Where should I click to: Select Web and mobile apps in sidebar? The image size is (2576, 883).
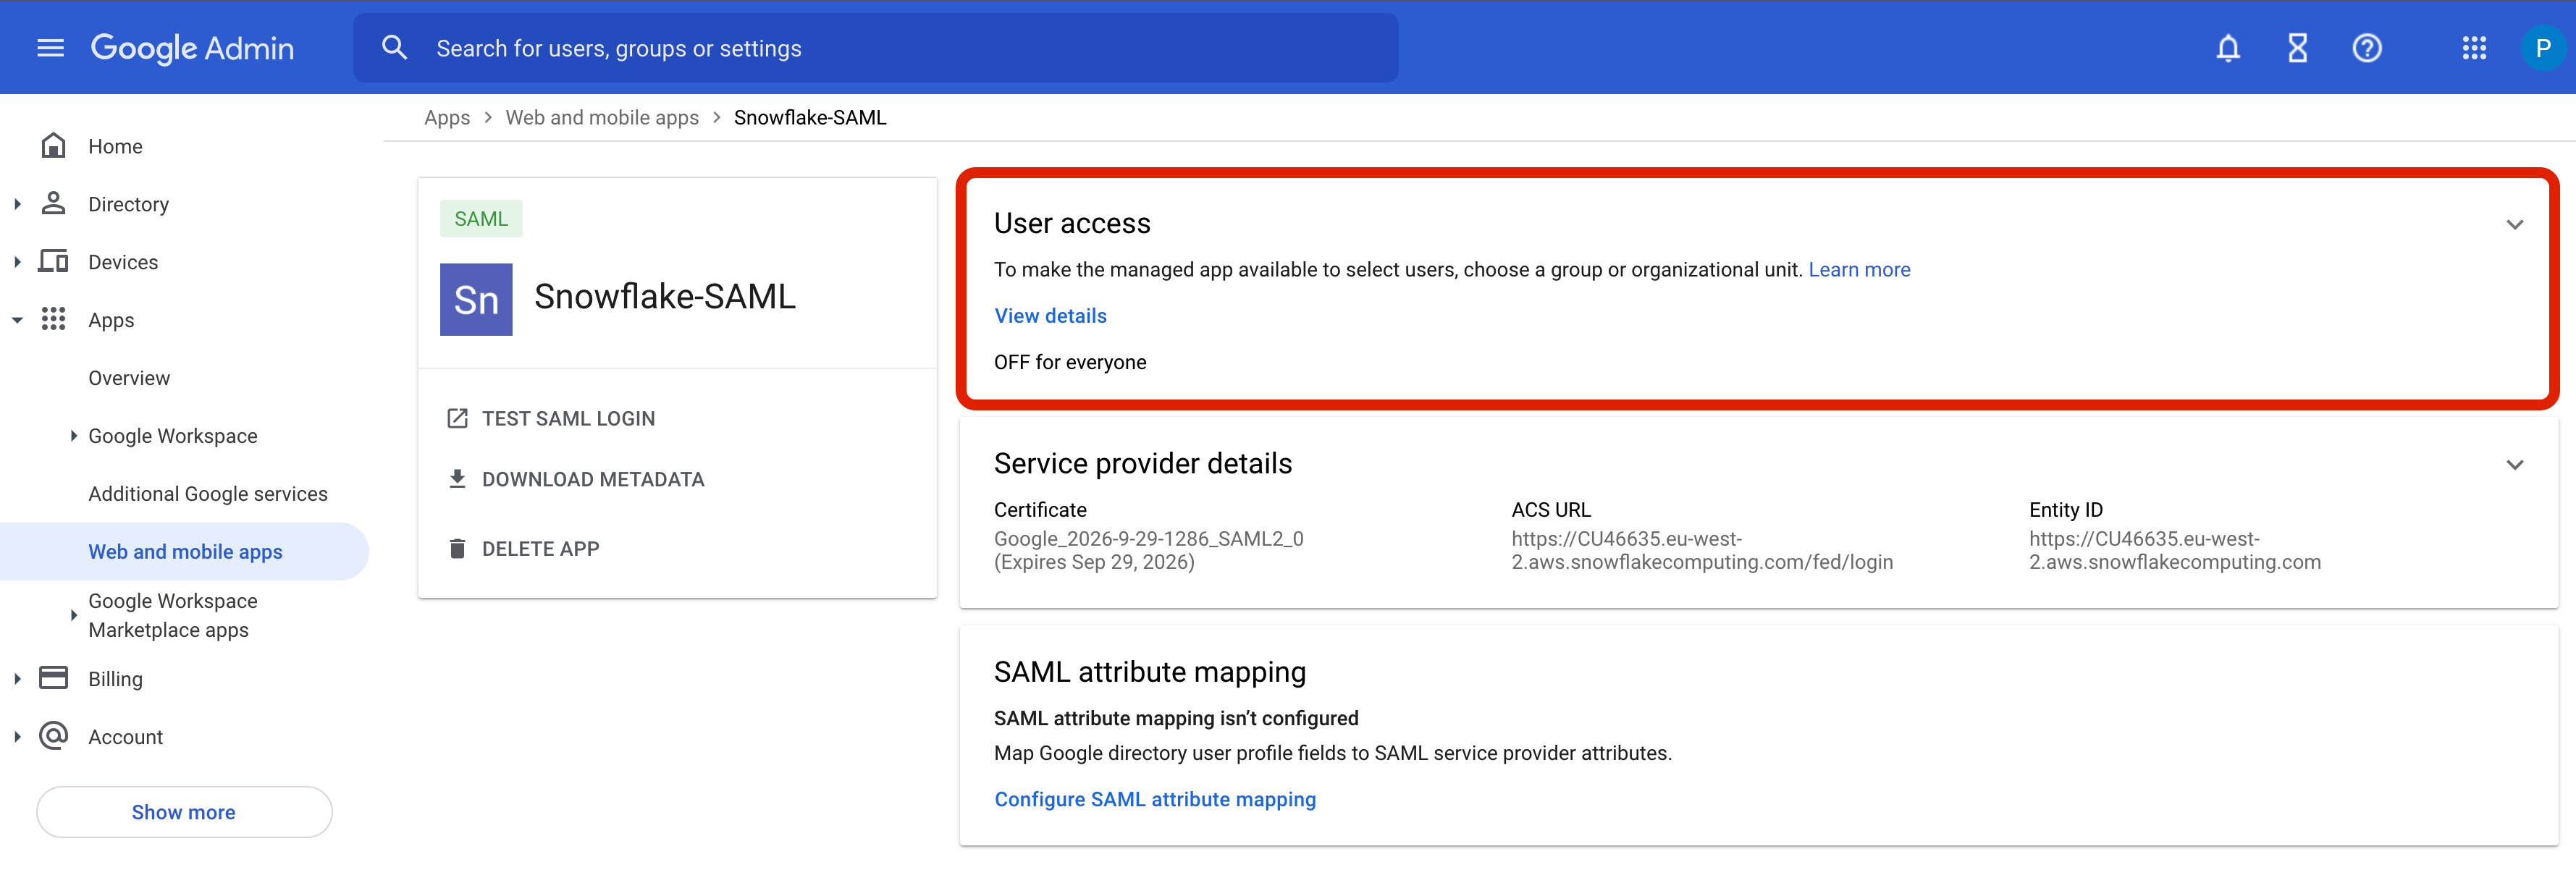[184, 551]
